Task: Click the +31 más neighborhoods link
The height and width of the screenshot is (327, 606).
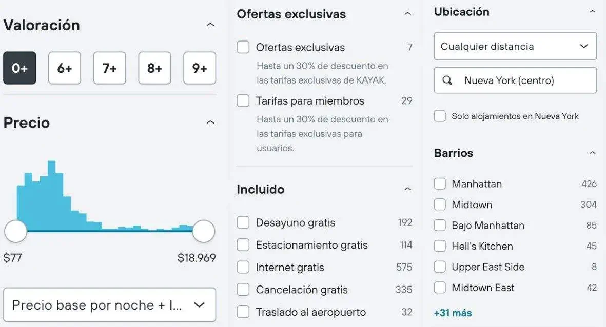Action: [453, 313]
